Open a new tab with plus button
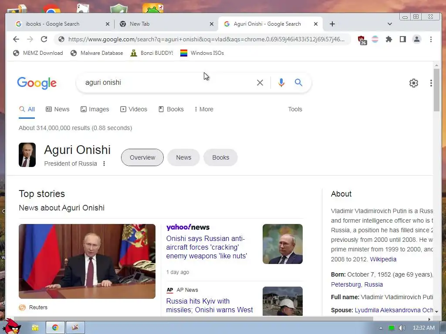 point(332,24)
